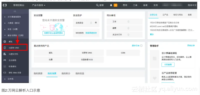Click the 企业邮箱 M icon
Image resolution: width=200 pixels, height=95 pixels.
5,60
